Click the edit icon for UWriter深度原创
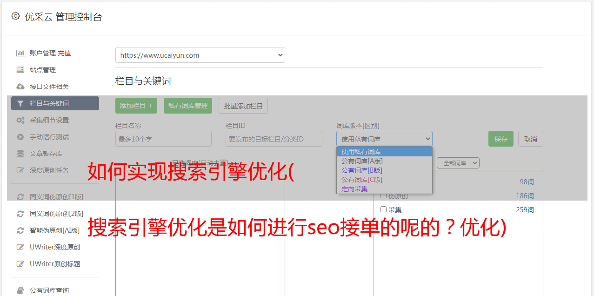 coord(20,247)
